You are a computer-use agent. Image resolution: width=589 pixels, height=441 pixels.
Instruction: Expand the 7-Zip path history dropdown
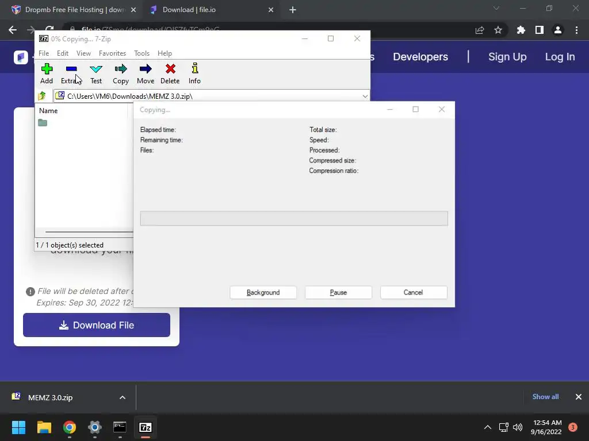pyautogui.click(x=365, y=96)
